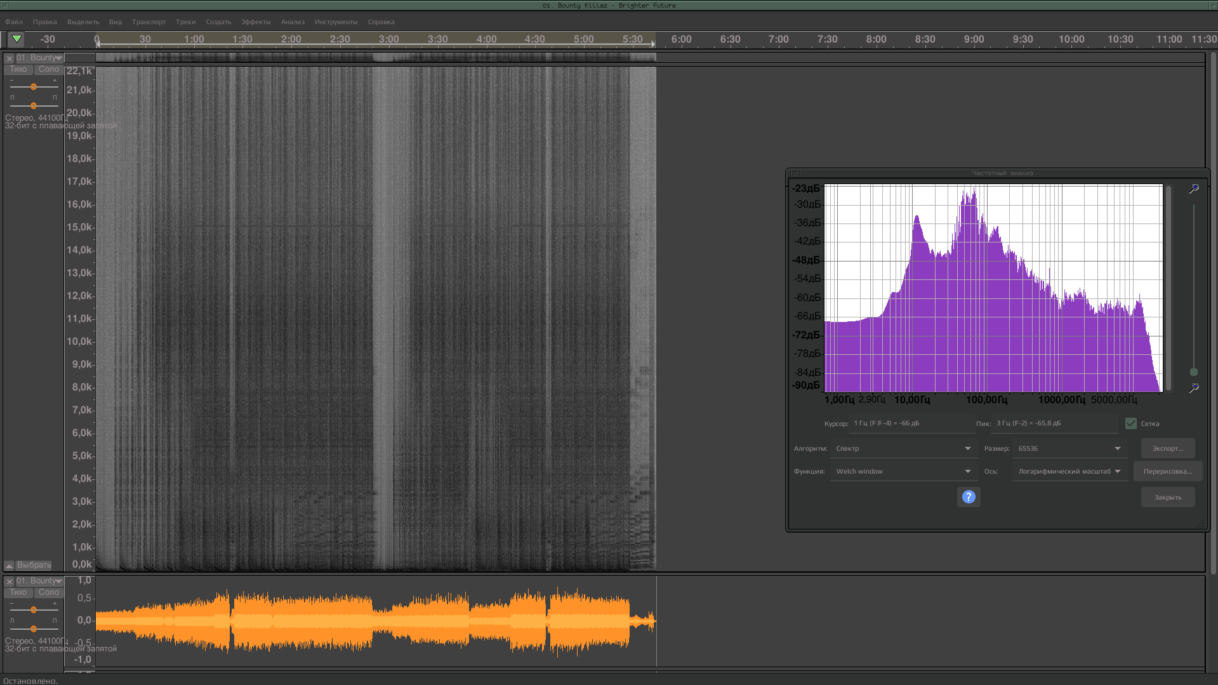Open the Транспорт menu

pyautogui.click(x=149, y=22)
